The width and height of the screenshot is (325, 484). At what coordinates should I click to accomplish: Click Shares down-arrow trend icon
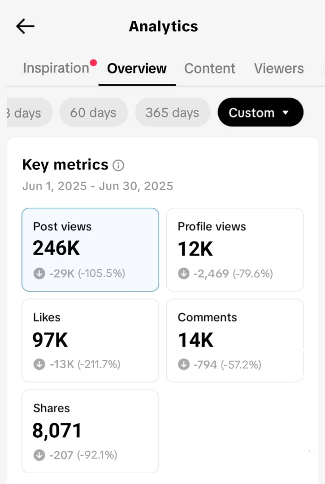click(39, 455)
